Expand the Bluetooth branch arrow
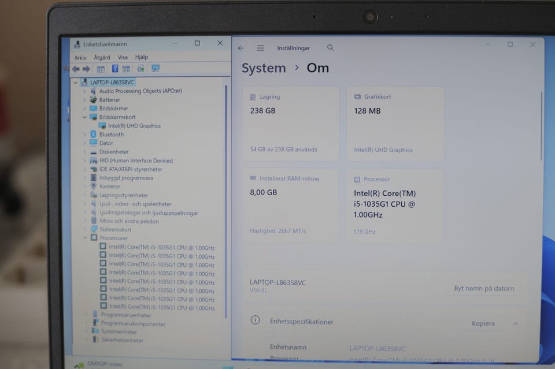Image resolution: width=555 pixels, height=369 pixels. pos(84,135)
